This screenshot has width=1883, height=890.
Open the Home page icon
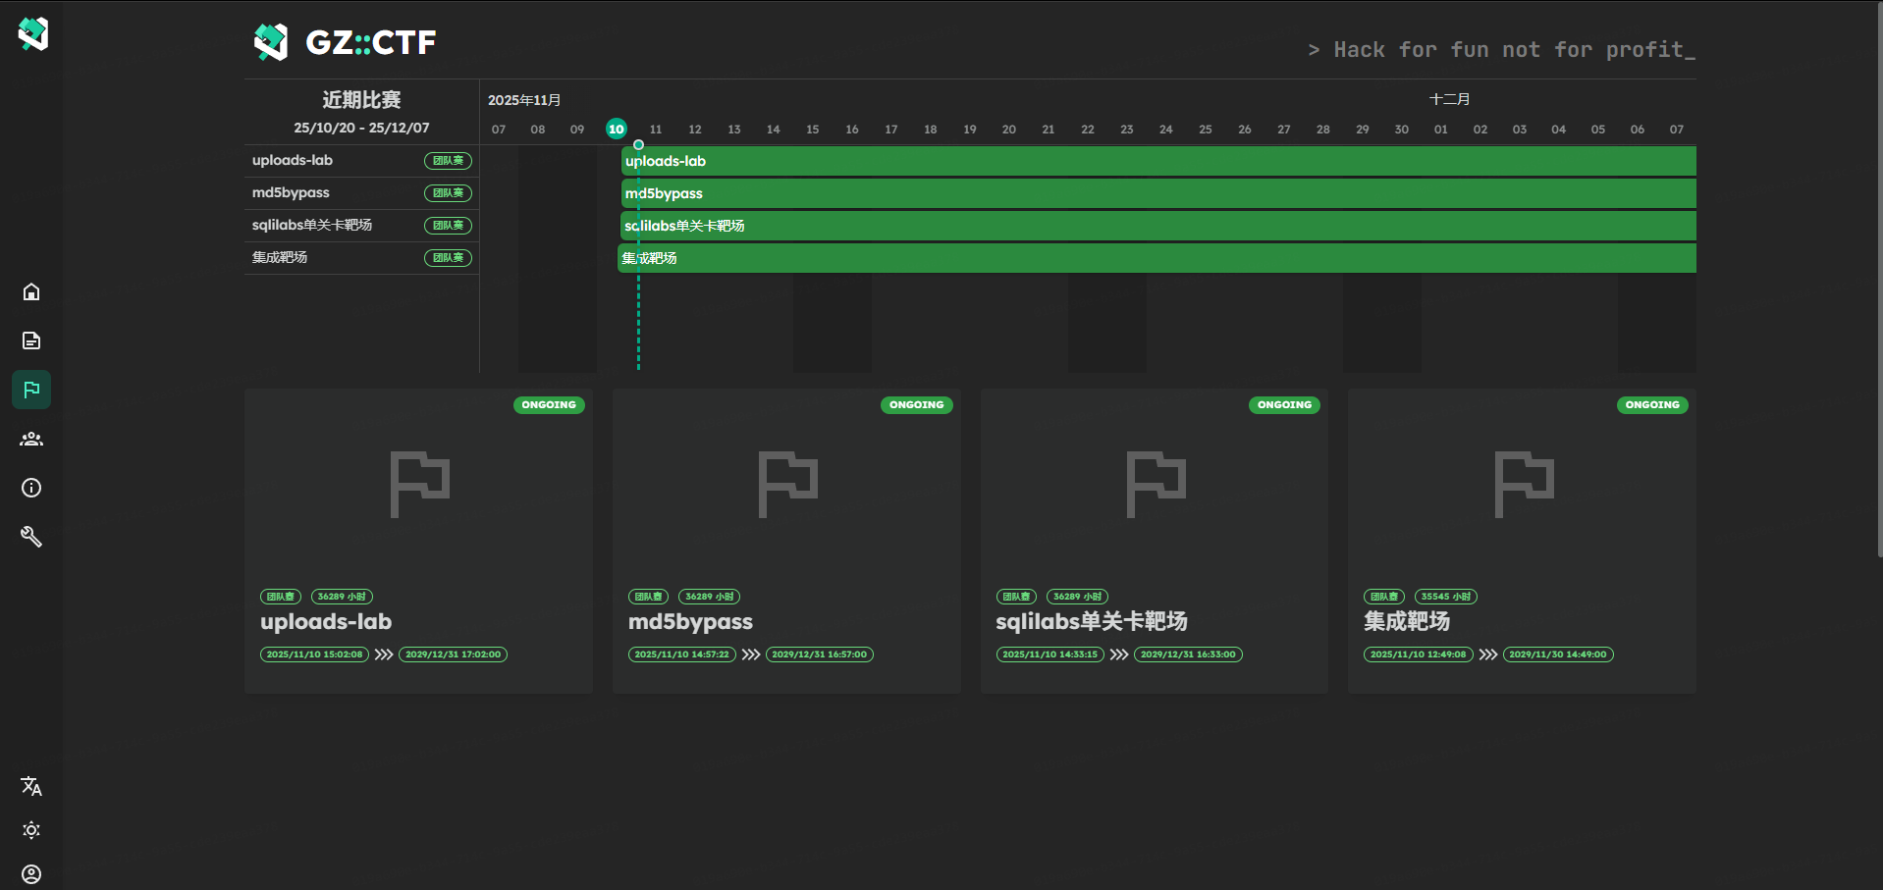click(x=31, y=291)
